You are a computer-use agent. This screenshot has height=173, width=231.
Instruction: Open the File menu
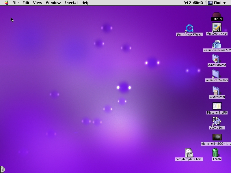click(15, 3)
